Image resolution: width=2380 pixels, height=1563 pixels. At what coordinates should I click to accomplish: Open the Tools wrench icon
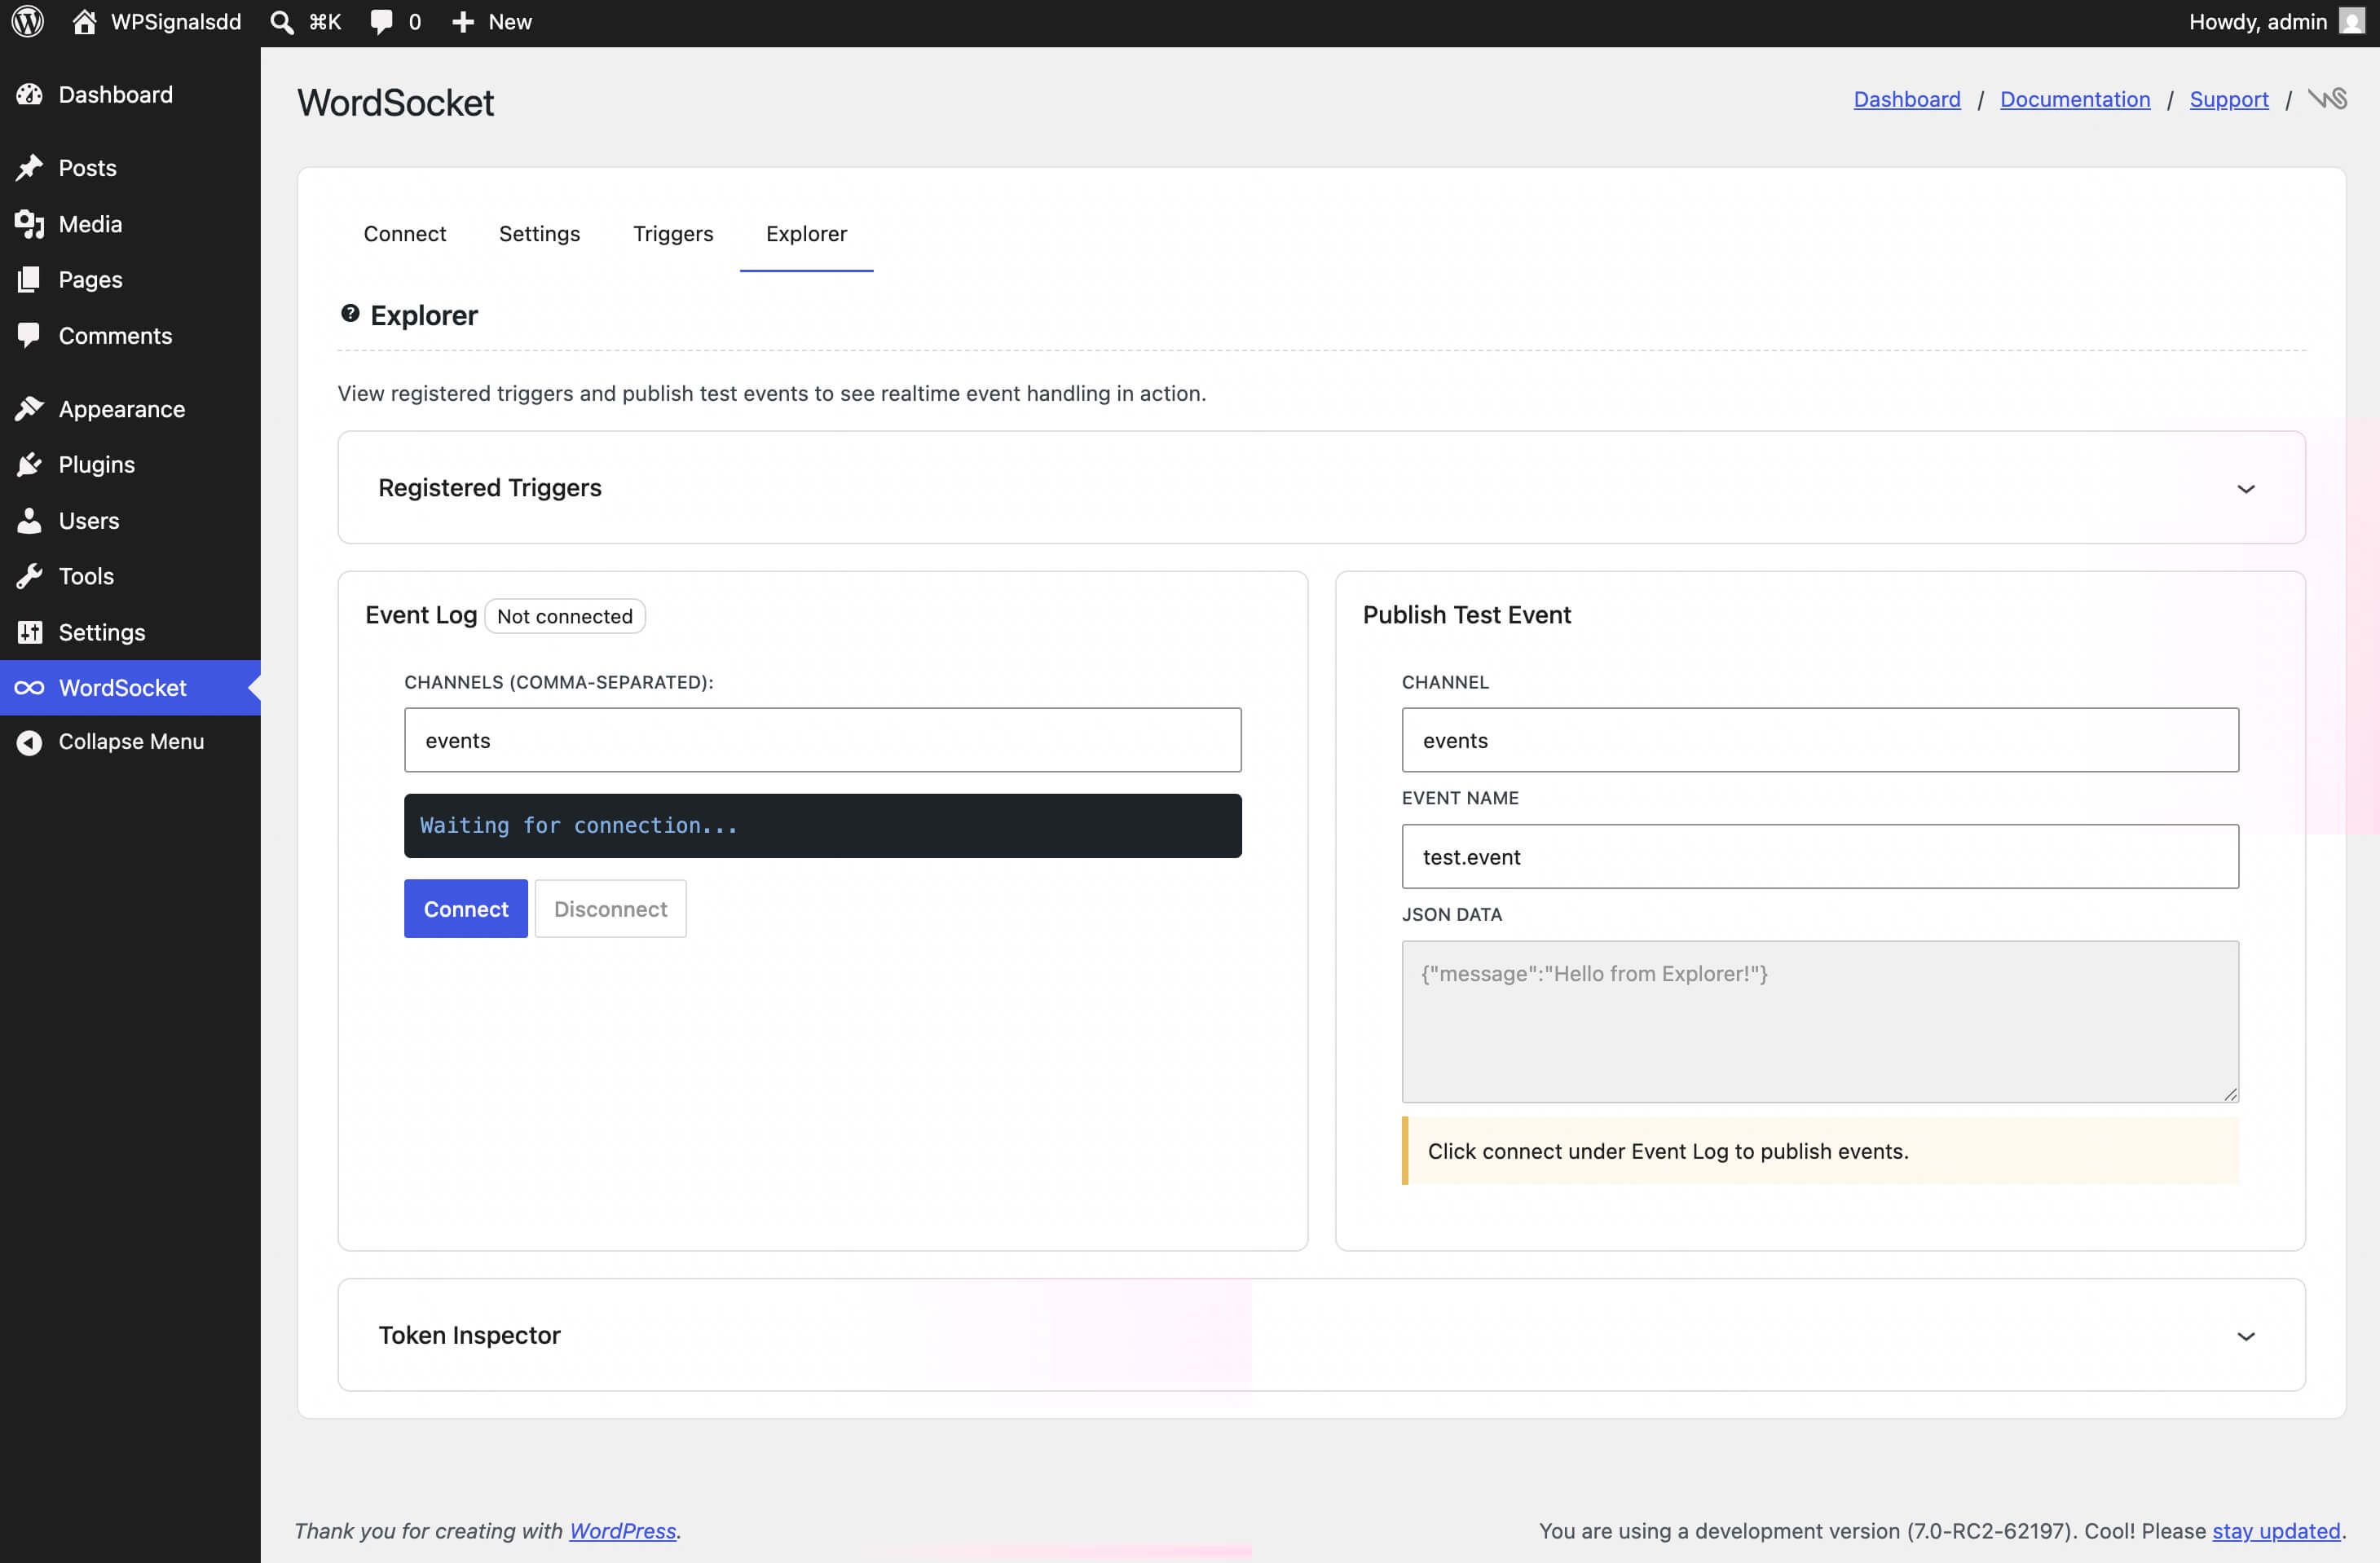30,576
